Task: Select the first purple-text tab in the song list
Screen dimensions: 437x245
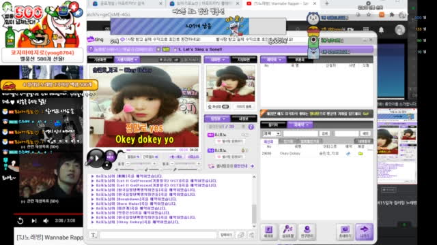Action: click(268, 142)
